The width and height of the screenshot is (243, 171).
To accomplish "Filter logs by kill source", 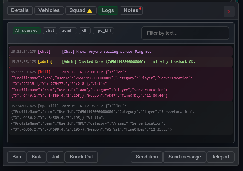I will click(x=85, y=31).
